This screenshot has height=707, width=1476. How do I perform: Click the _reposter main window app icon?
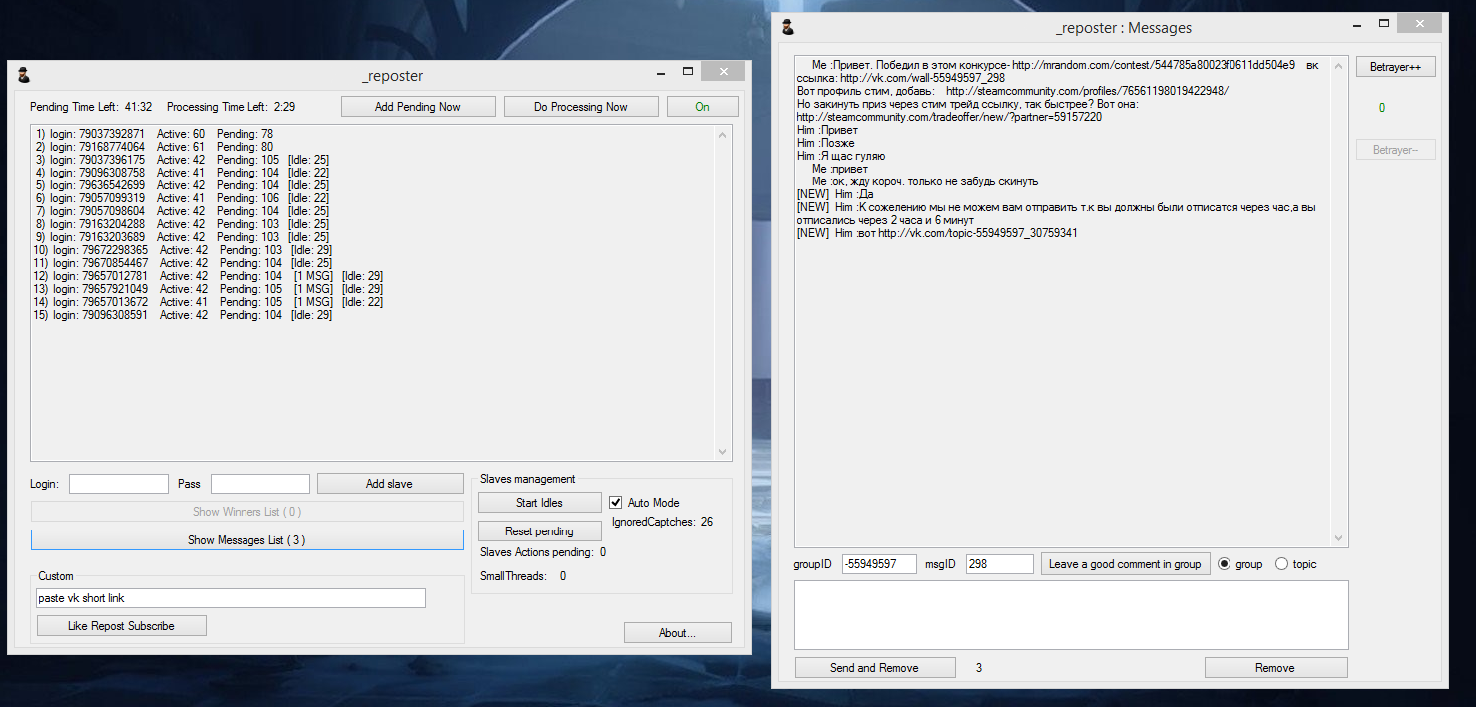[x=24, y=74]
